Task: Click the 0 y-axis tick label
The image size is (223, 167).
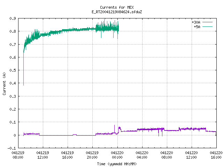Action: pyautogui.click(x=15, y=135)
